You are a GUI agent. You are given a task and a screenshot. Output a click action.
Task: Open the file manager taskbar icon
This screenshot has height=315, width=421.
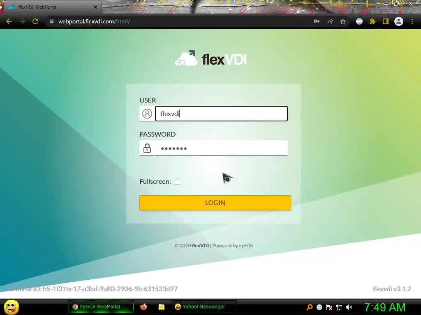161,307
